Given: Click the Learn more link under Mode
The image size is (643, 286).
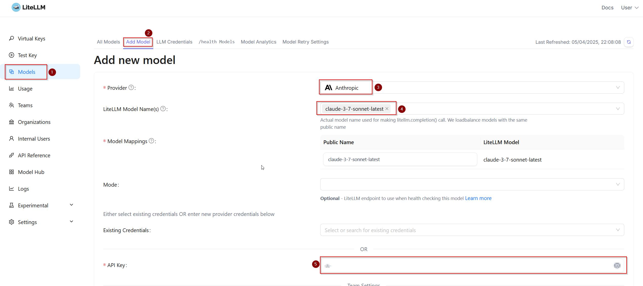Looking at the screenshot, I should [478, 198].
